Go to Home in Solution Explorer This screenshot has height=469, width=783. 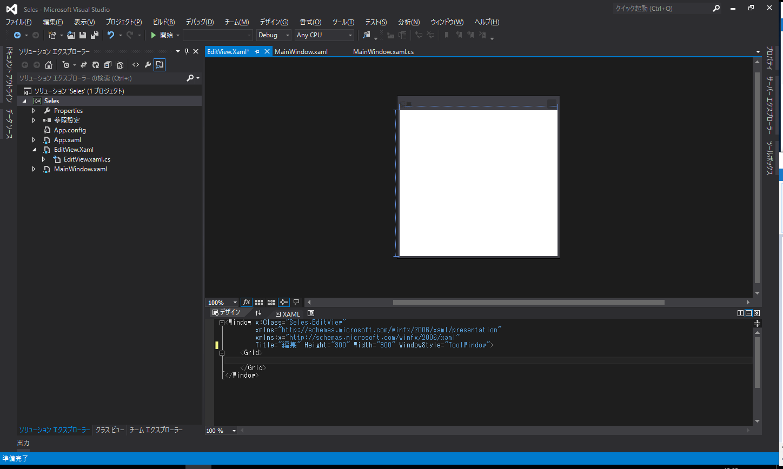[49, 65]
